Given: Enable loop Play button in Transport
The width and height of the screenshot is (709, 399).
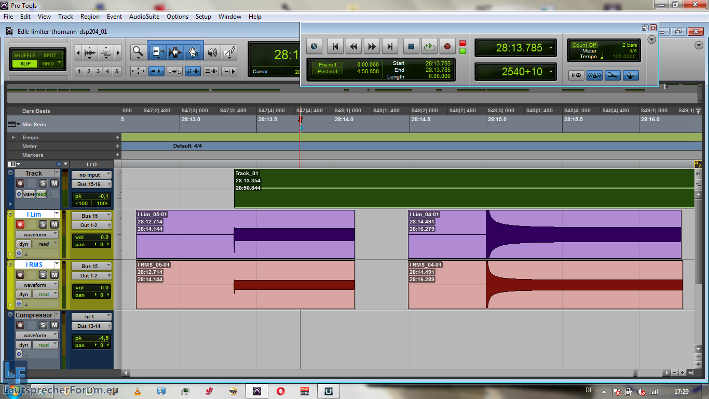Looking at the screenshot, I should pyautogui.click(x=429, y=47).
